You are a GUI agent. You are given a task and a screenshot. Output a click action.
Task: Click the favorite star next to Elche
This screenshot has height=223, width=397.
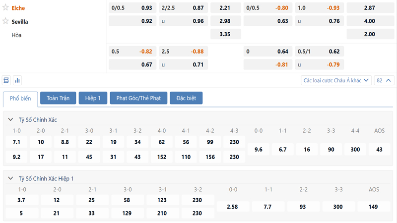pyautogui.click(x=6, y=8)
